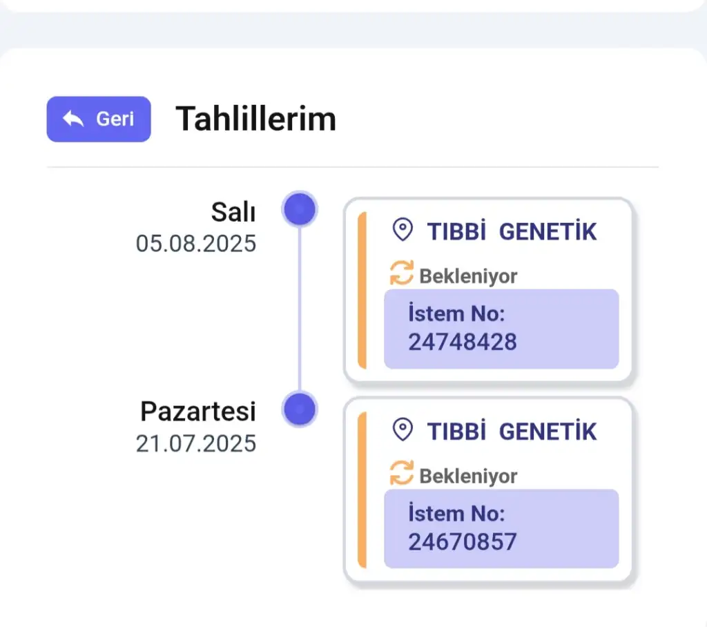Select the Salı timeline dot
707x627 pixels.
pyautogui.click(x=300, y=210)
